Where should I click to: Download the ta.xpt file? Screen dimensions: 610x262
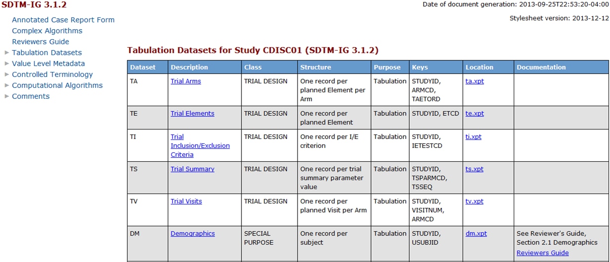coord(474,81)
